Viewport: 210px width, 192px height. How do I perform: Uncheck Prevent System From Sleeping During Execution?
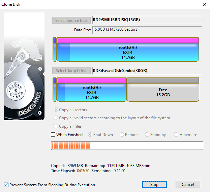point(6,185)
